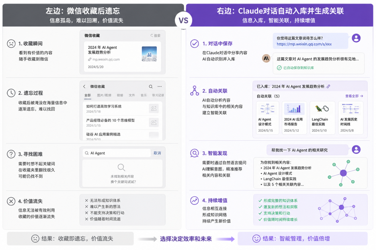Click the user avatar next to 帮我找一下 message

tap(356, 150)
